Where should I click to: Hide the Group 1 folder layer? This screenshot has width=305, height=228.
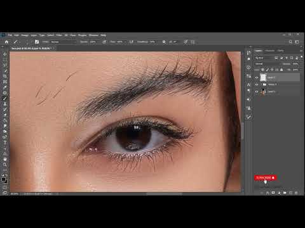257,84
